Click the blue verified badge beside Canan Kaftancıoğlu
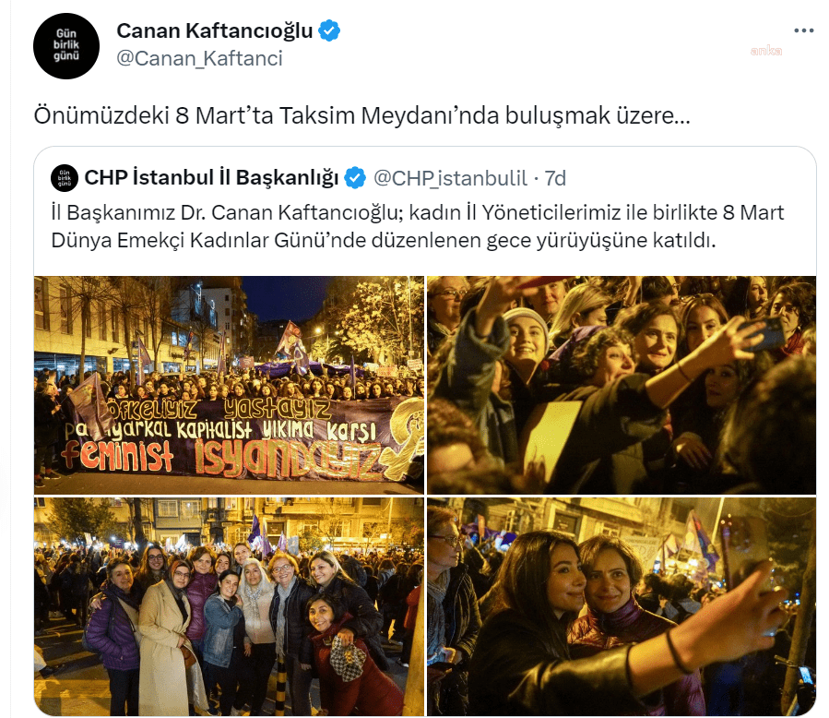 [329, 30]
